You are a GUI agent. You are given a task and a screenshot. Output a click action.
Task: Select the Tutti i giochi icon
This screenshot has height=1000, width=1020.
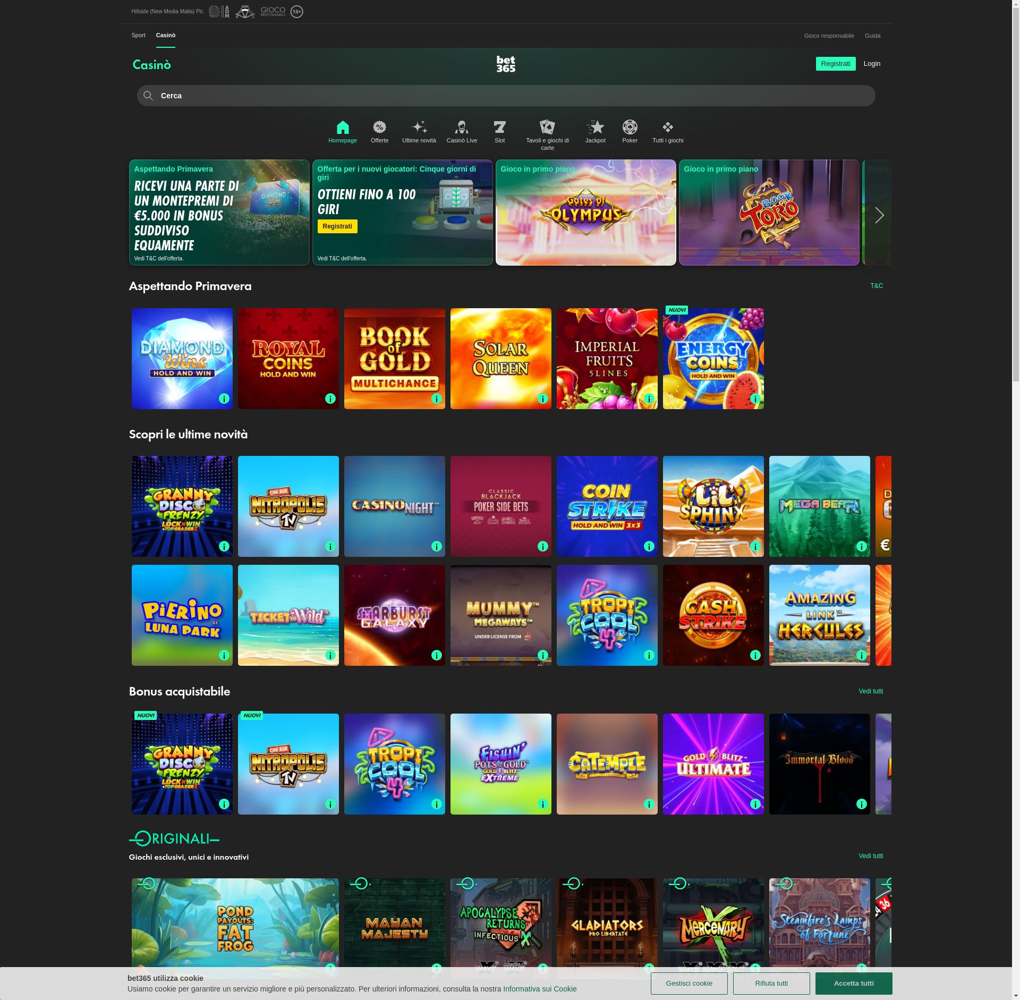point(667,127)
